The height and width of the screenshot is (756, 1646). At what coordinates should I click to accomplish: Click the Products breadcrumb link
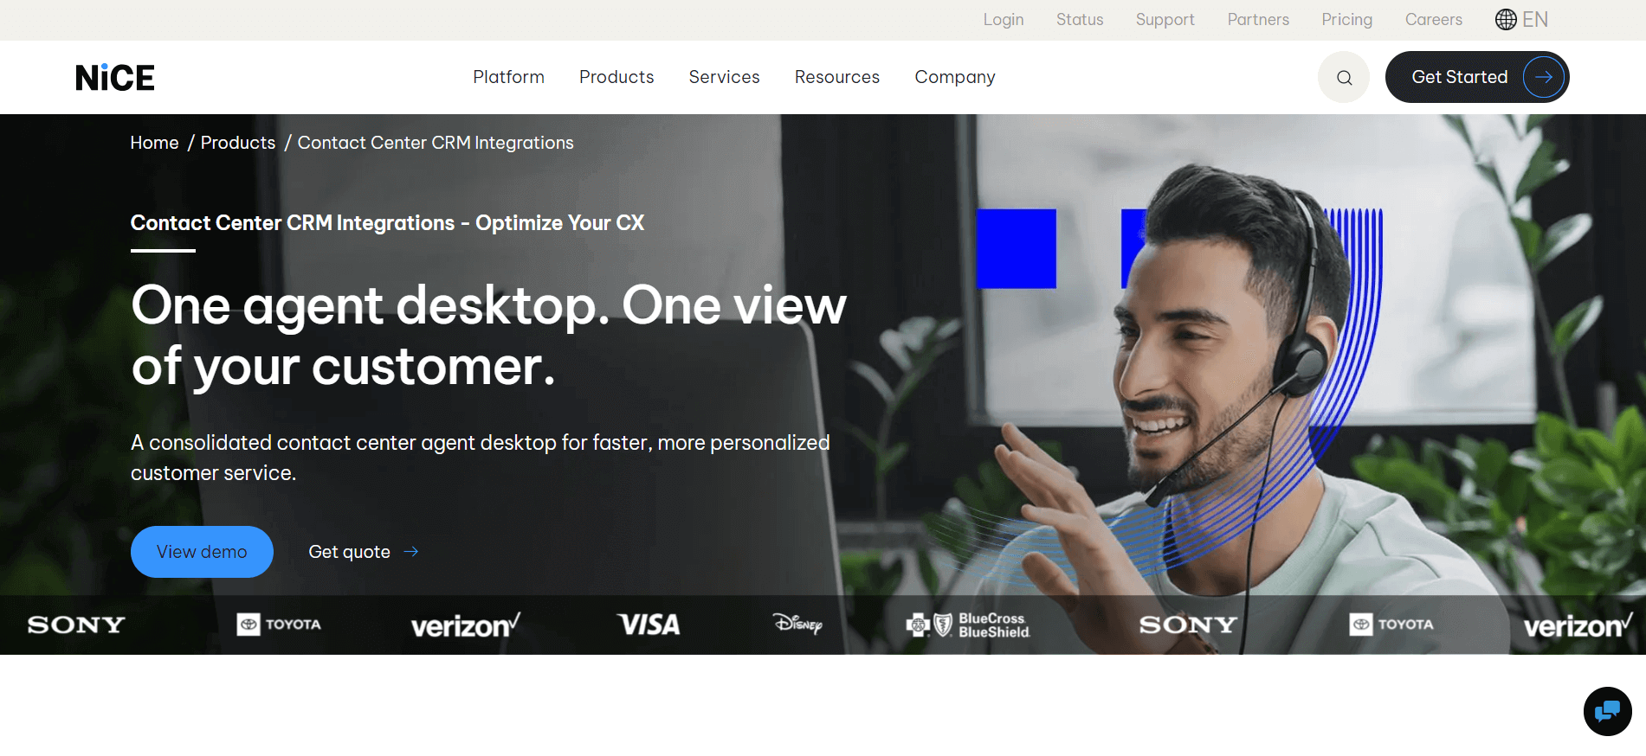pyautogui.click(x=238, y=143)
